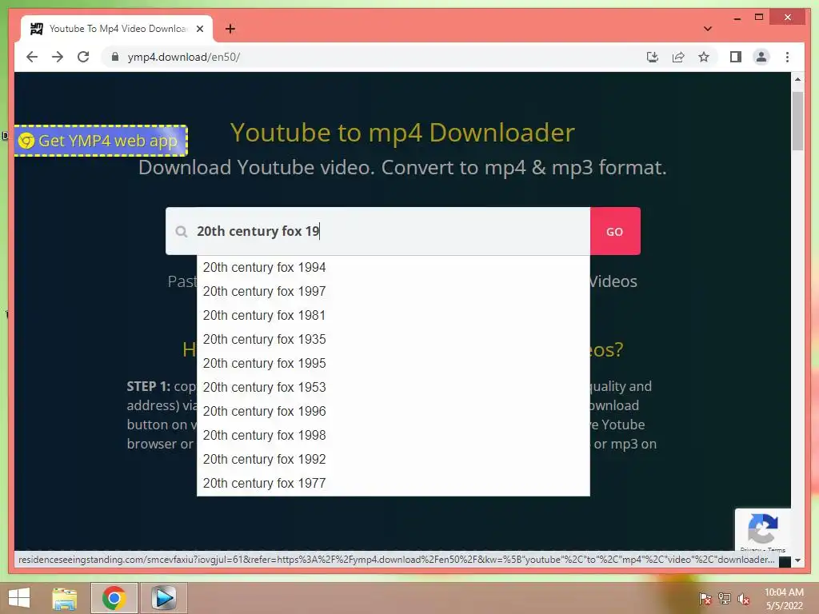Image resolution: width=819 pixels, height=614 pixels.
Task: Reload the ymp4.download page
Action: pos(83,57)
